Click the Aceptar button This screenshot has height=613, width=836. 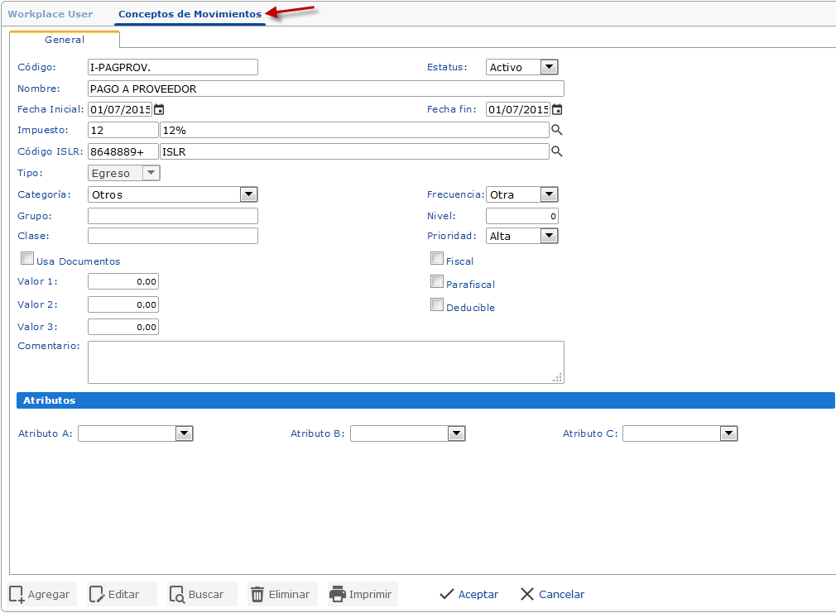(x=468, y=594)
